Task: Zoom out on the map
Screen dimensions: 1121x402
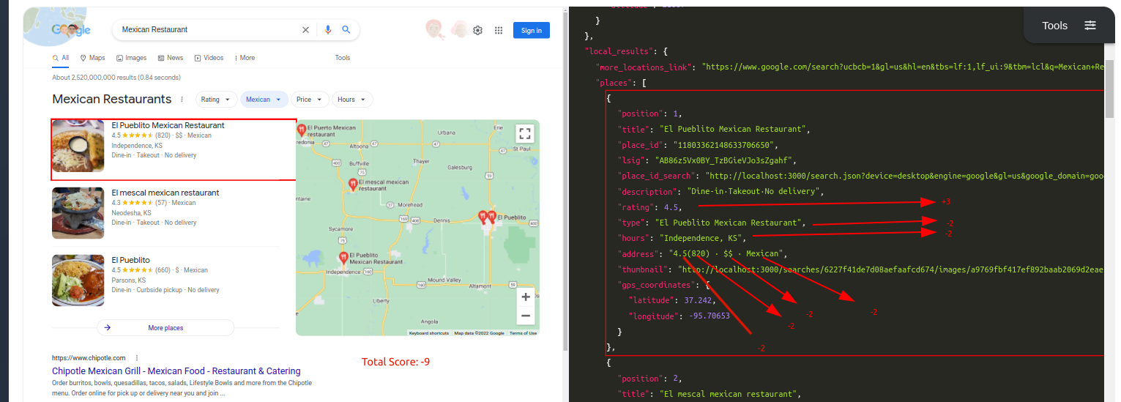Action: pos(525,316)
